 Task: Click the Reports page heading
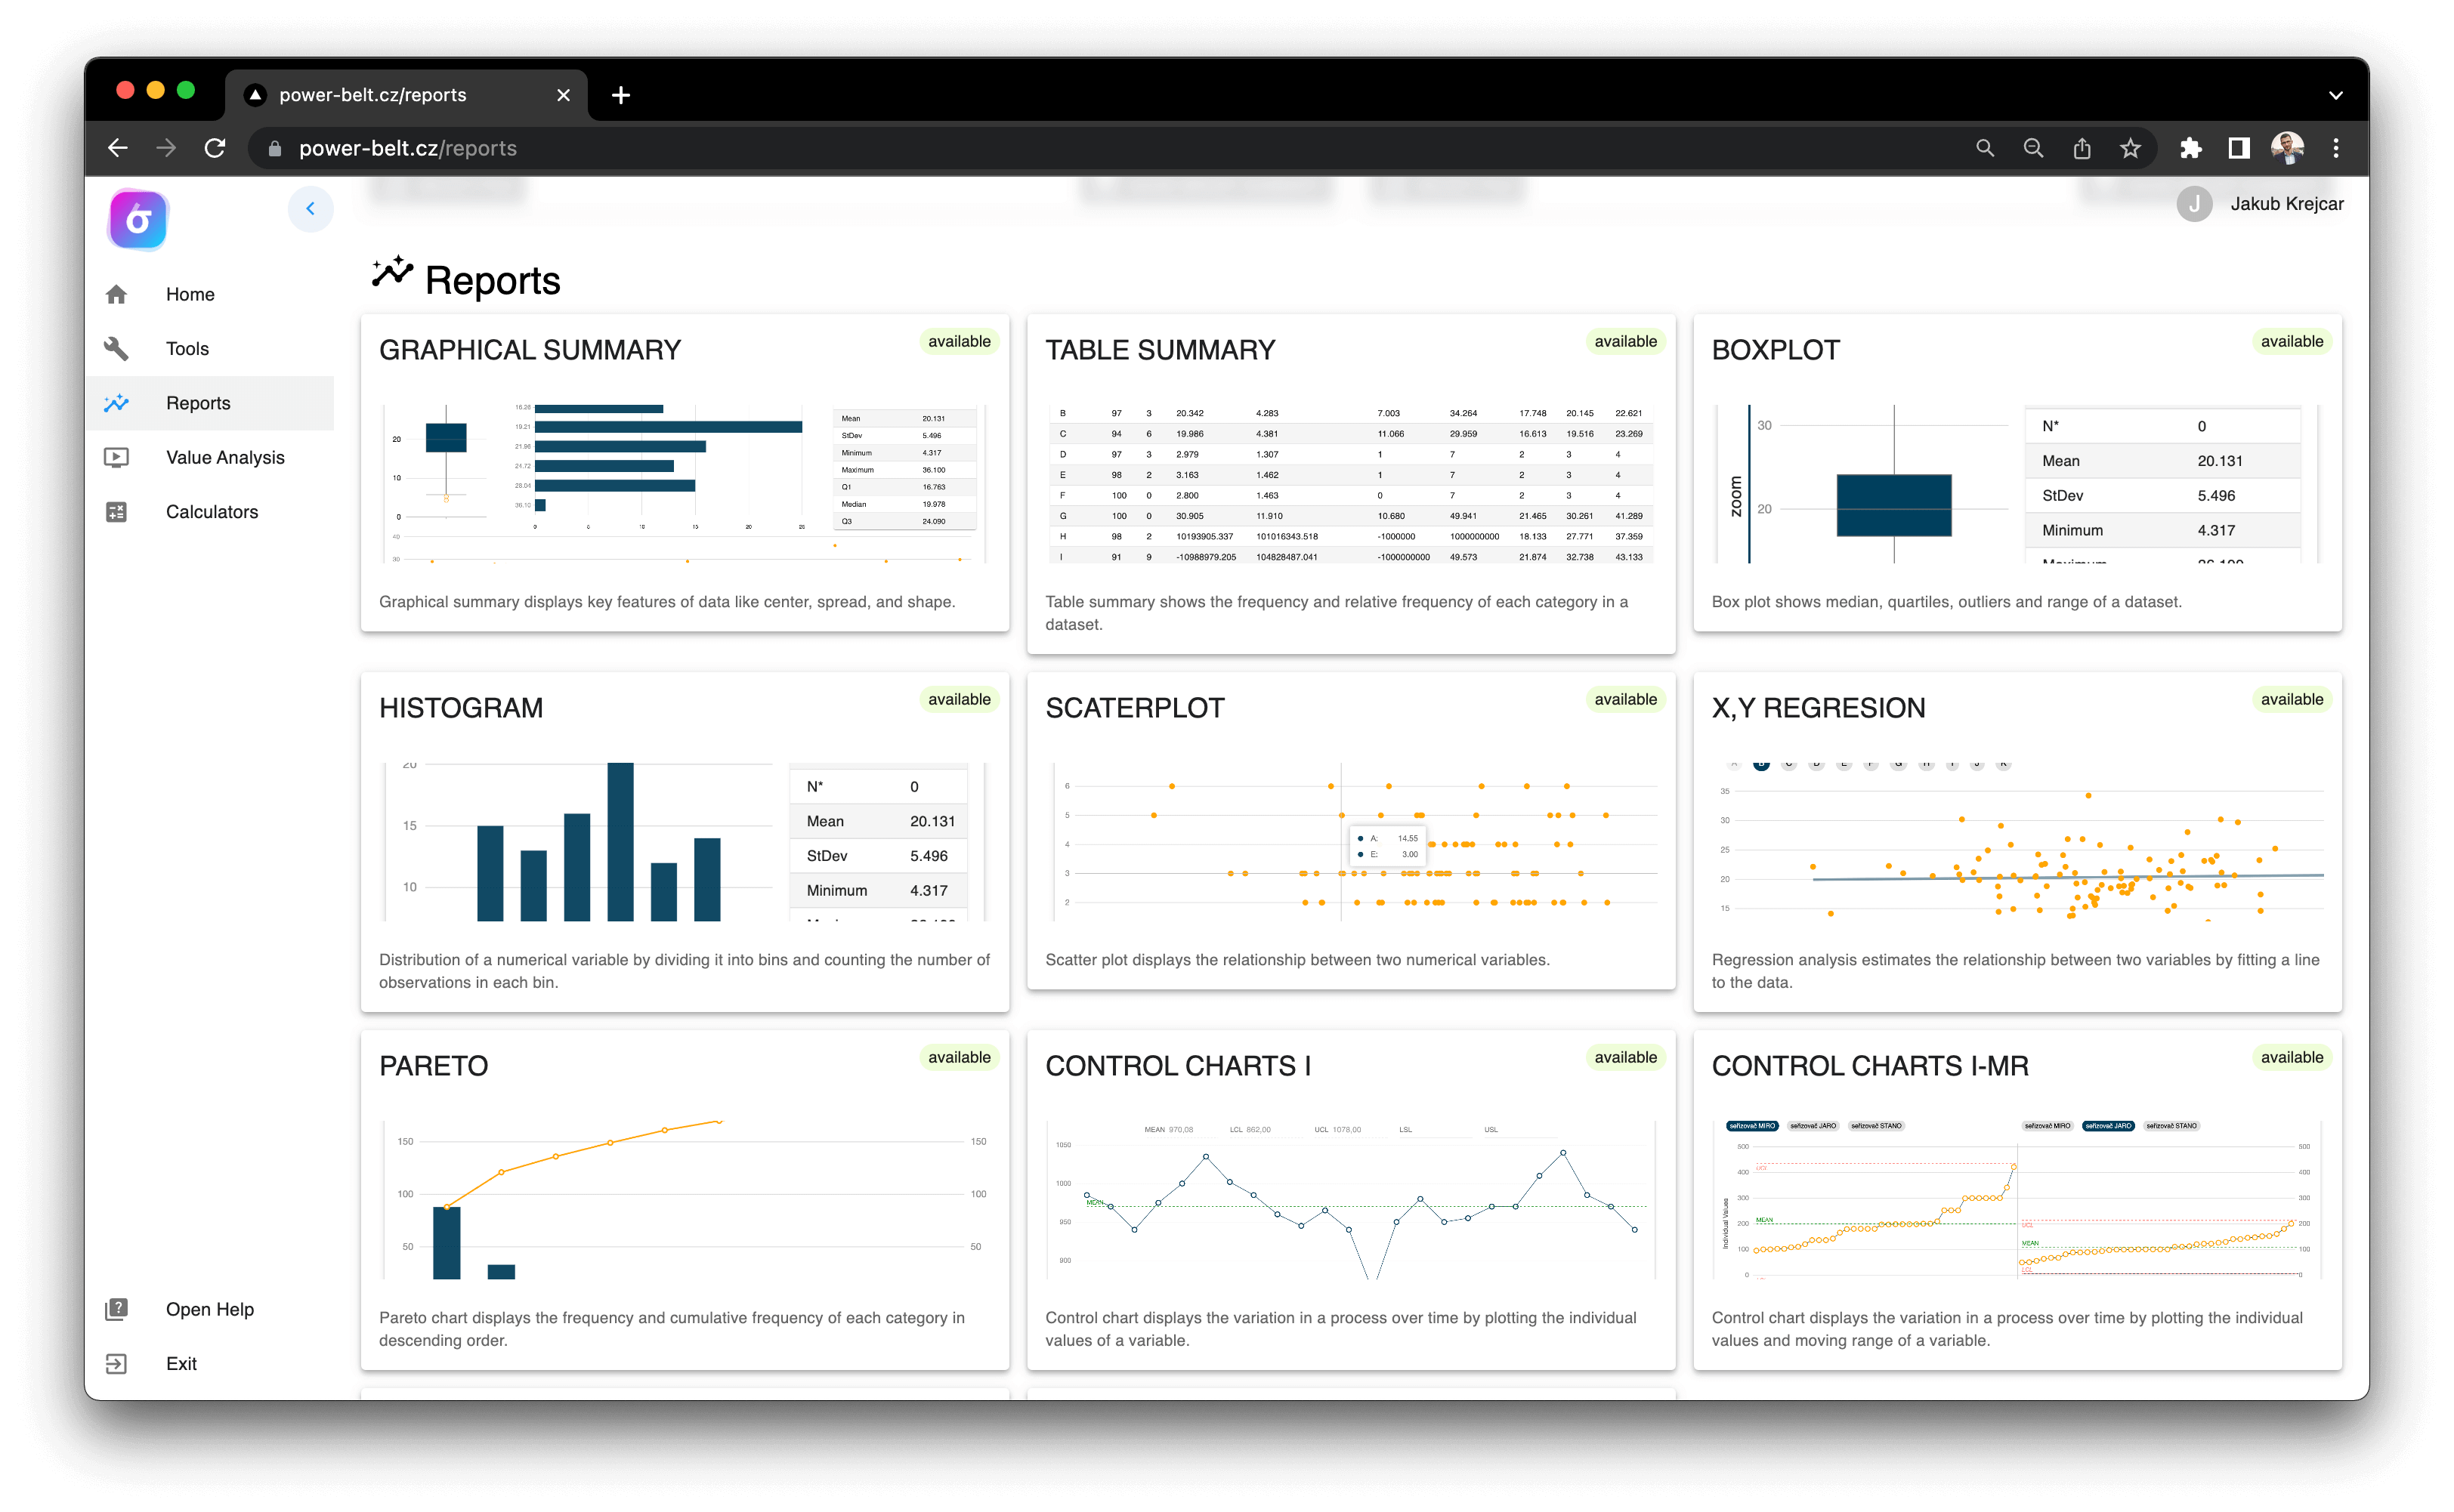coord(492,281)
